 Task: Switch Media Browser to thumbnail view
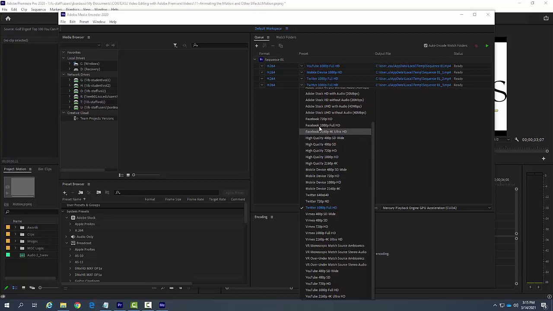tap(128, 175)
